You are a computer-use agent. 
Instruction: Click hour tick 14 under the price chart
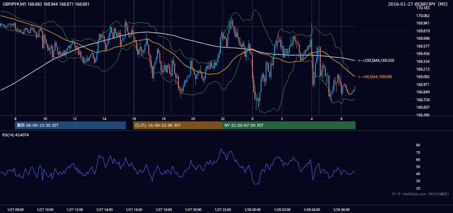(104, 119)
